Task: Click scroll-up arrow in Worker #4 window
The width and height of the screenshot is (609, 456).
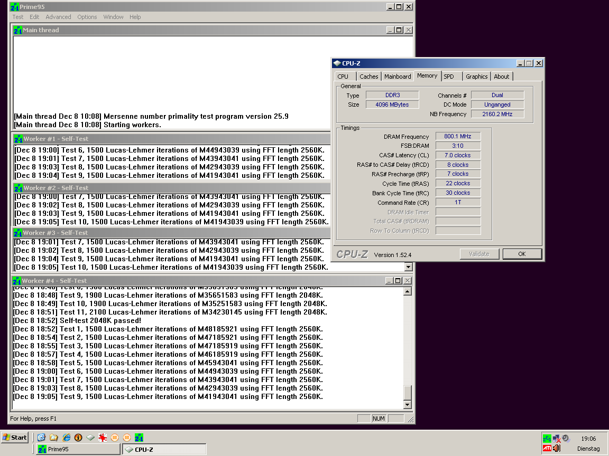Action: [x=408, y=291]
